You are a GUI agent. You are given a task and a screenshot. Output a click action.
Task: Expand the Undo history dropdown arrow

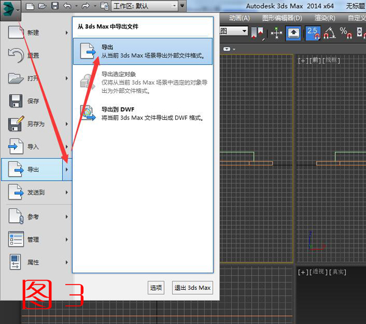coord(76,6)
